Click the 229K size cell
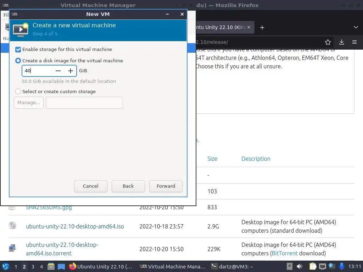This screenshot has height=272, width=363. [214, 249]
